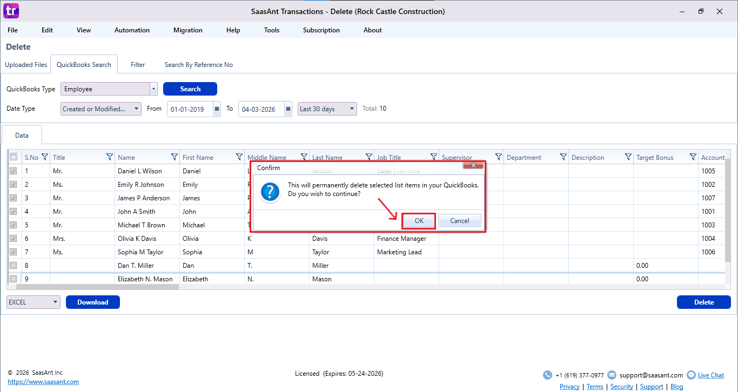Screen dimensions: 738x392
Task: Expand the EXCEL format dropdown
Action: (x=56, y=302)
